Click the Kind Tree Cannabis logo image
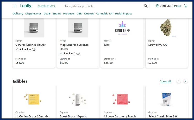Screen dimensions: 194x120 tap(122, 28)
